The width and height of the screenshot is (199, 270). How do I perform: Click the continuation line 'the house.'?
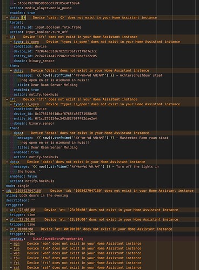(29, 171)
